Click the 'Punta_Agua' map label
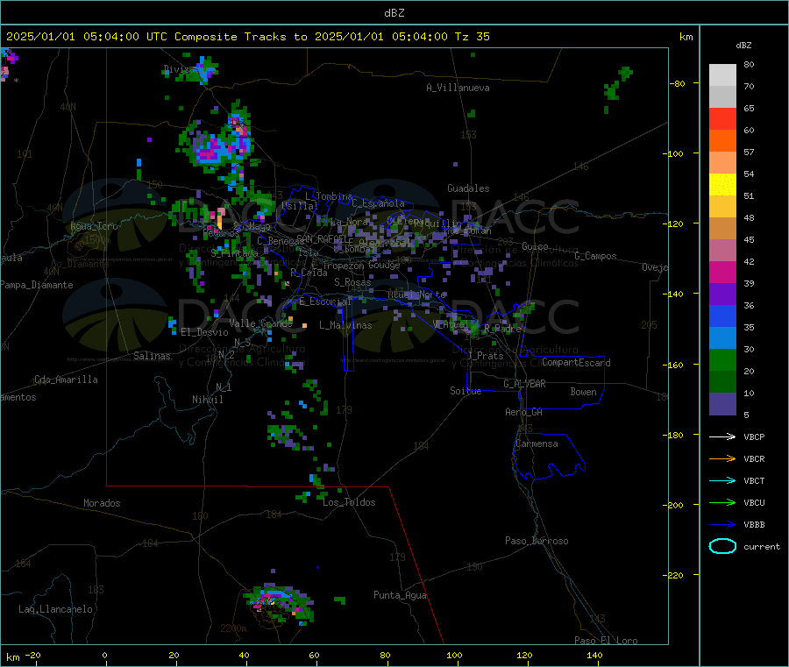 point(400,595)
